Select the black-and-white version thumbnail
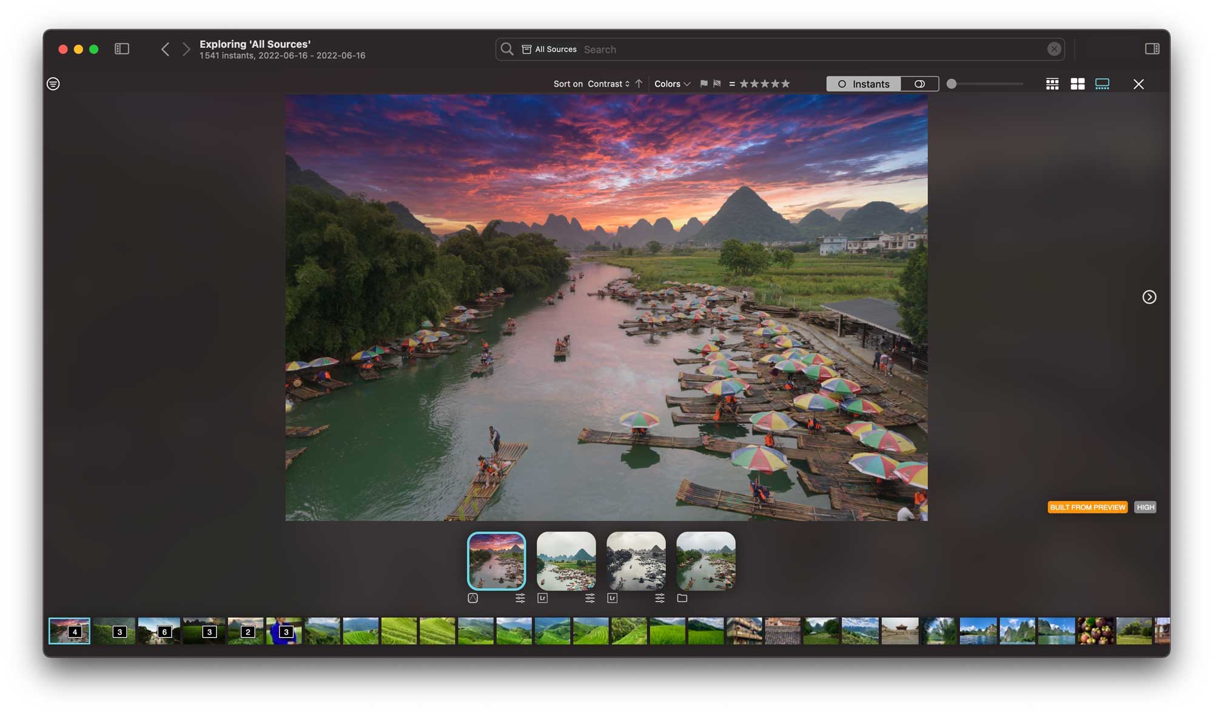Viewport: 1213px width, 714px height. 636,561
